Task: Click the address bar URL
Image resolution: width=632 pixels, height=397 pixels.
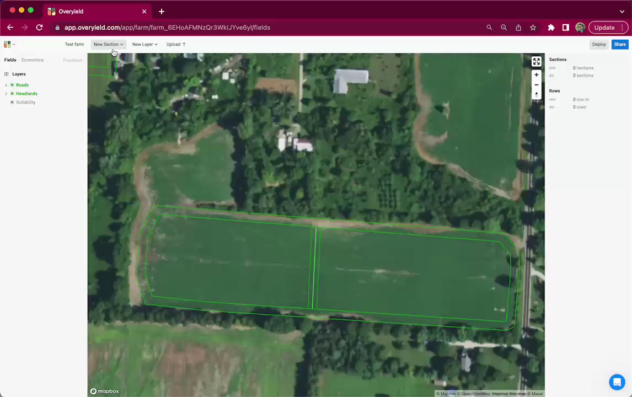Action: [x=167, y=28]
